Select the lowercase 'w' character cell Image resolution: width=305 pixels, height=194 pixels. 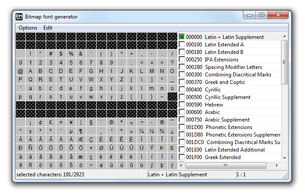coord(91,97)
